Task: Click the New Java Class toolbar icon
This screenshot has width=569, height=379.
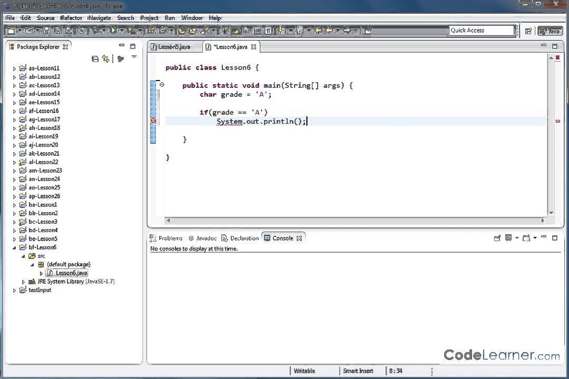Action: (x=162, y=31)
